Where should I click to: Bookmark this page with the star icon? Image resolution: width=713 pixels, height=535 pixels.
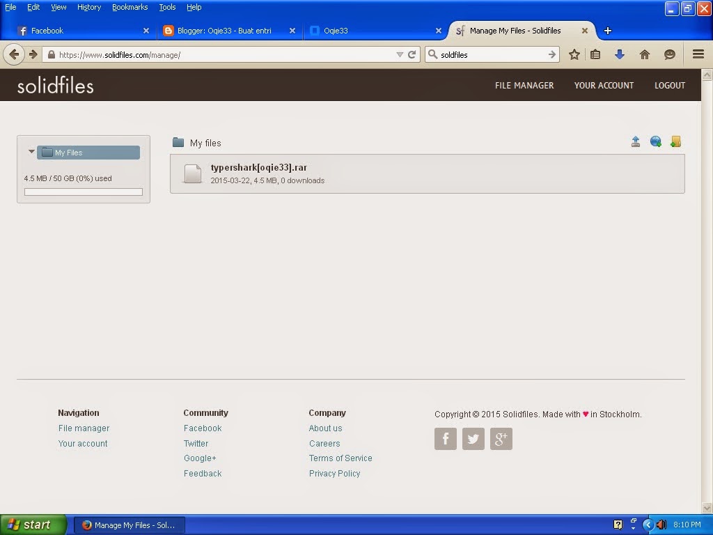pos(574,54)
